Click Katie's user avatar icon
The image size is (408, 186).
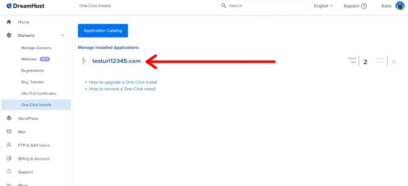tap(400, 6)
